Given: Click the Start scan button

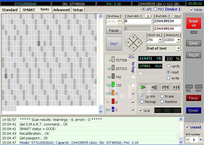Looking at the screenshot, I should (114, 44).
